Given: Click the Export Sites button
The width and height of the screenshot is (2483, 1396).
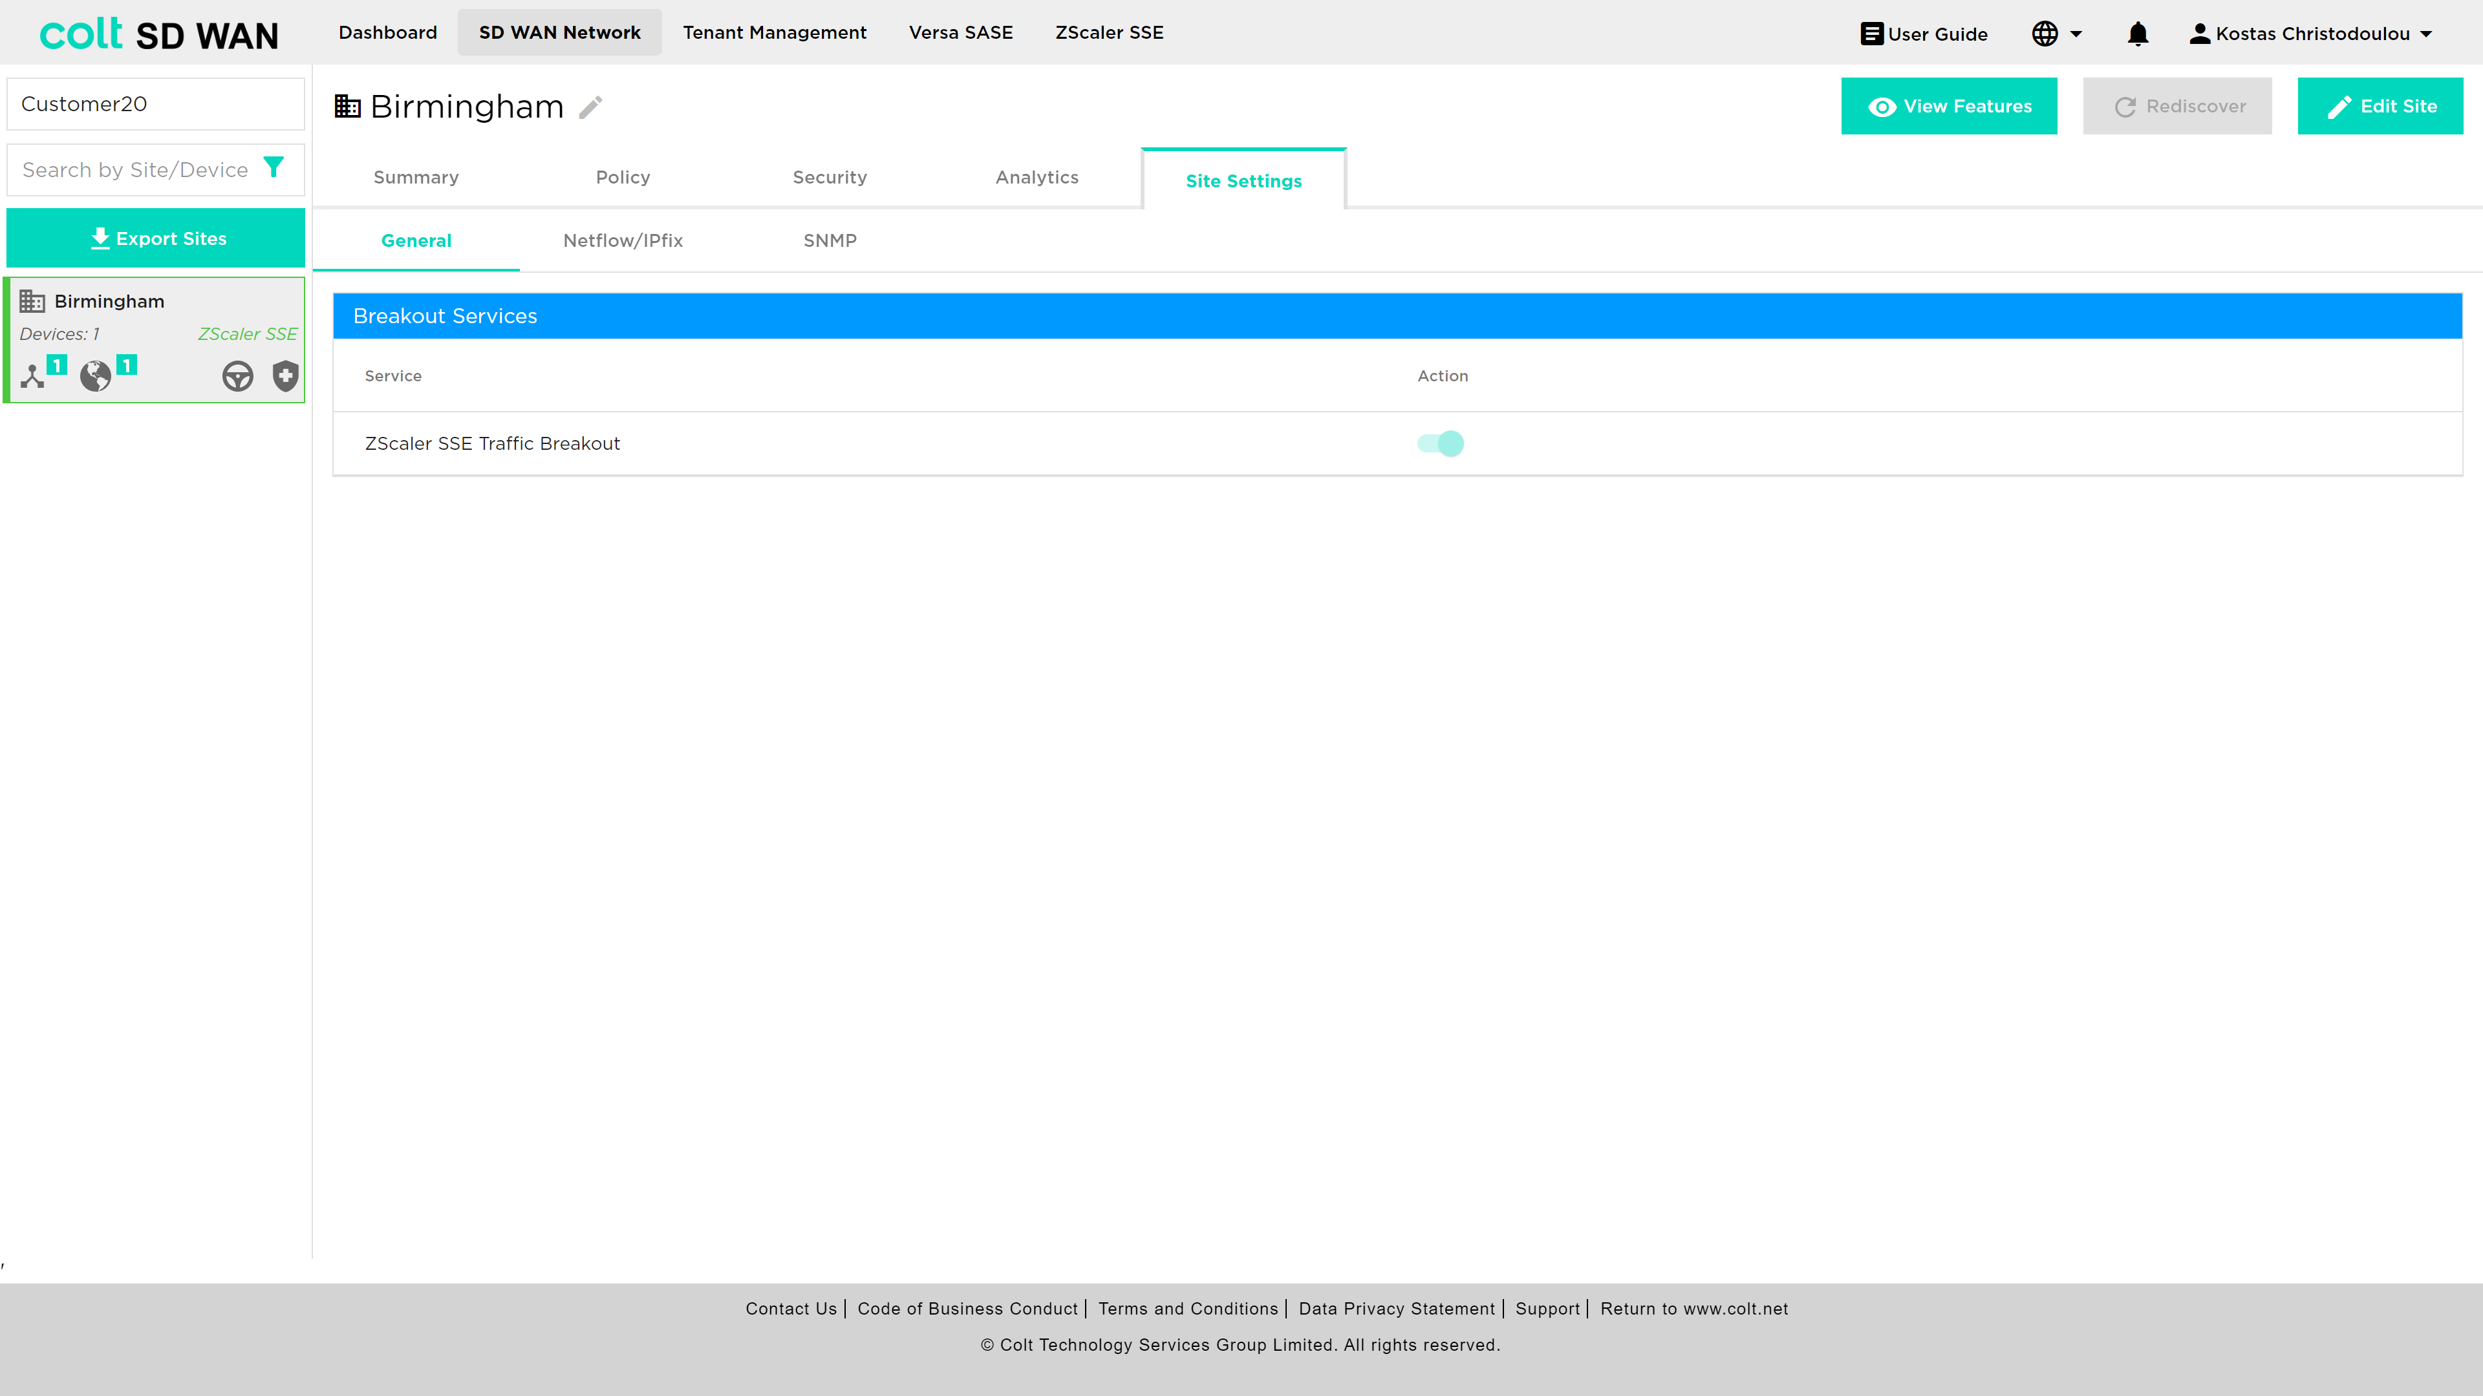Looking at the screenshot, I should coord(156,238).
